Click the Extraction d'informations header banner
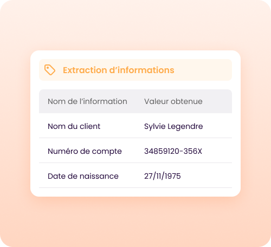 (x=135, y=70)
